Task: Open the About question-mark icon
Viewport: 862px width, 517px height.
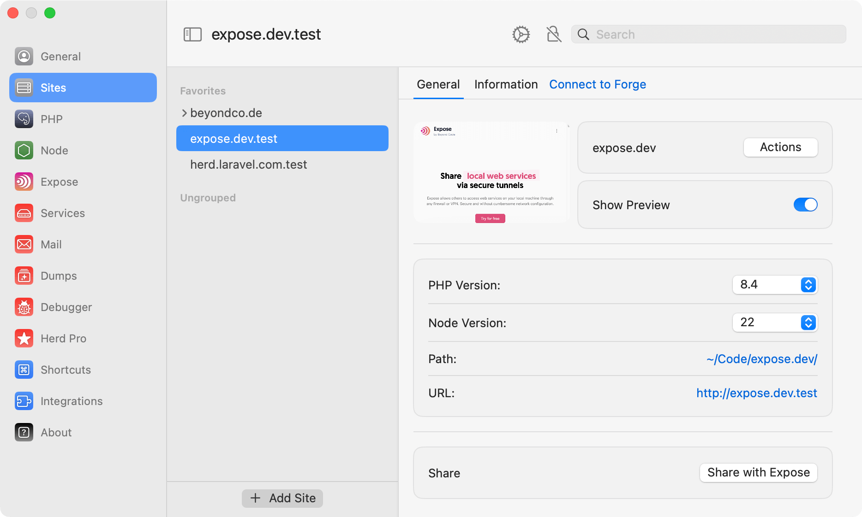Action: [24, 432]
